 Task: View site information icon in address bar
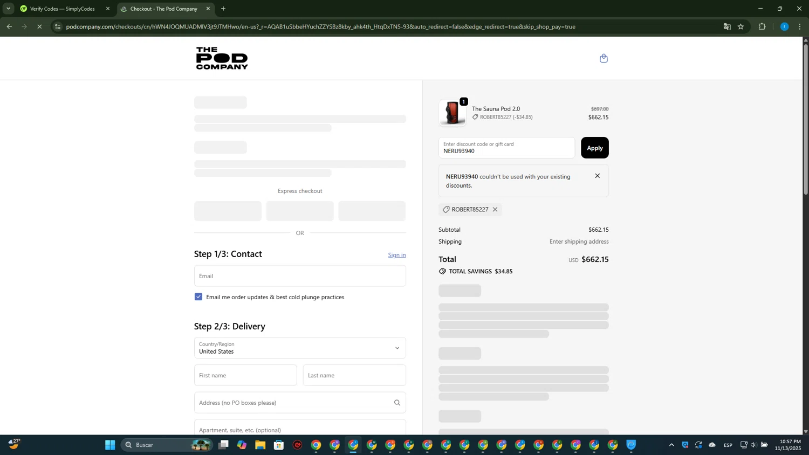point(58,26)
